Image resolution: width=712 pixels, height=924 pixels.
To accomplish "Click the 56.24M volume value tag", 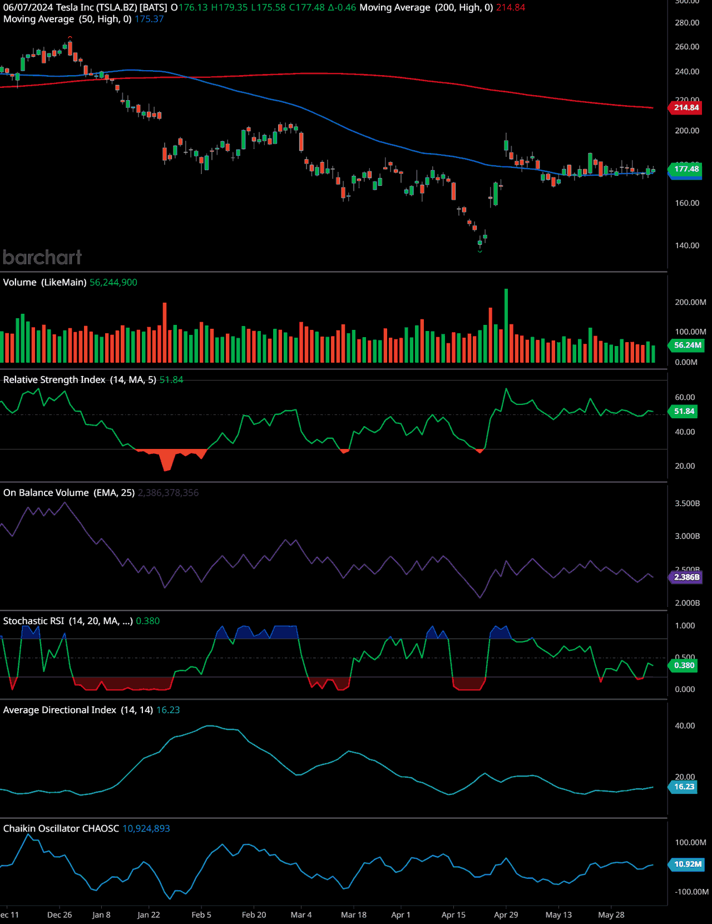I will [687, 345].
